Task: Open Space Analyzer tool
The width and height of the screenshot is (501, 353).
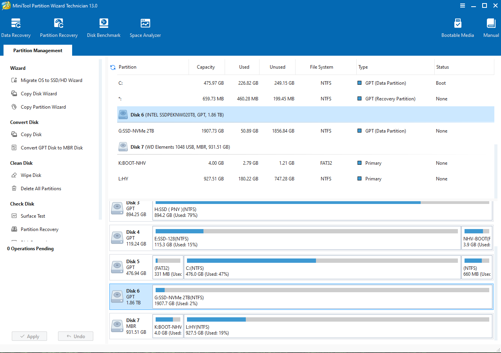Action: click(x=145, y=28)
